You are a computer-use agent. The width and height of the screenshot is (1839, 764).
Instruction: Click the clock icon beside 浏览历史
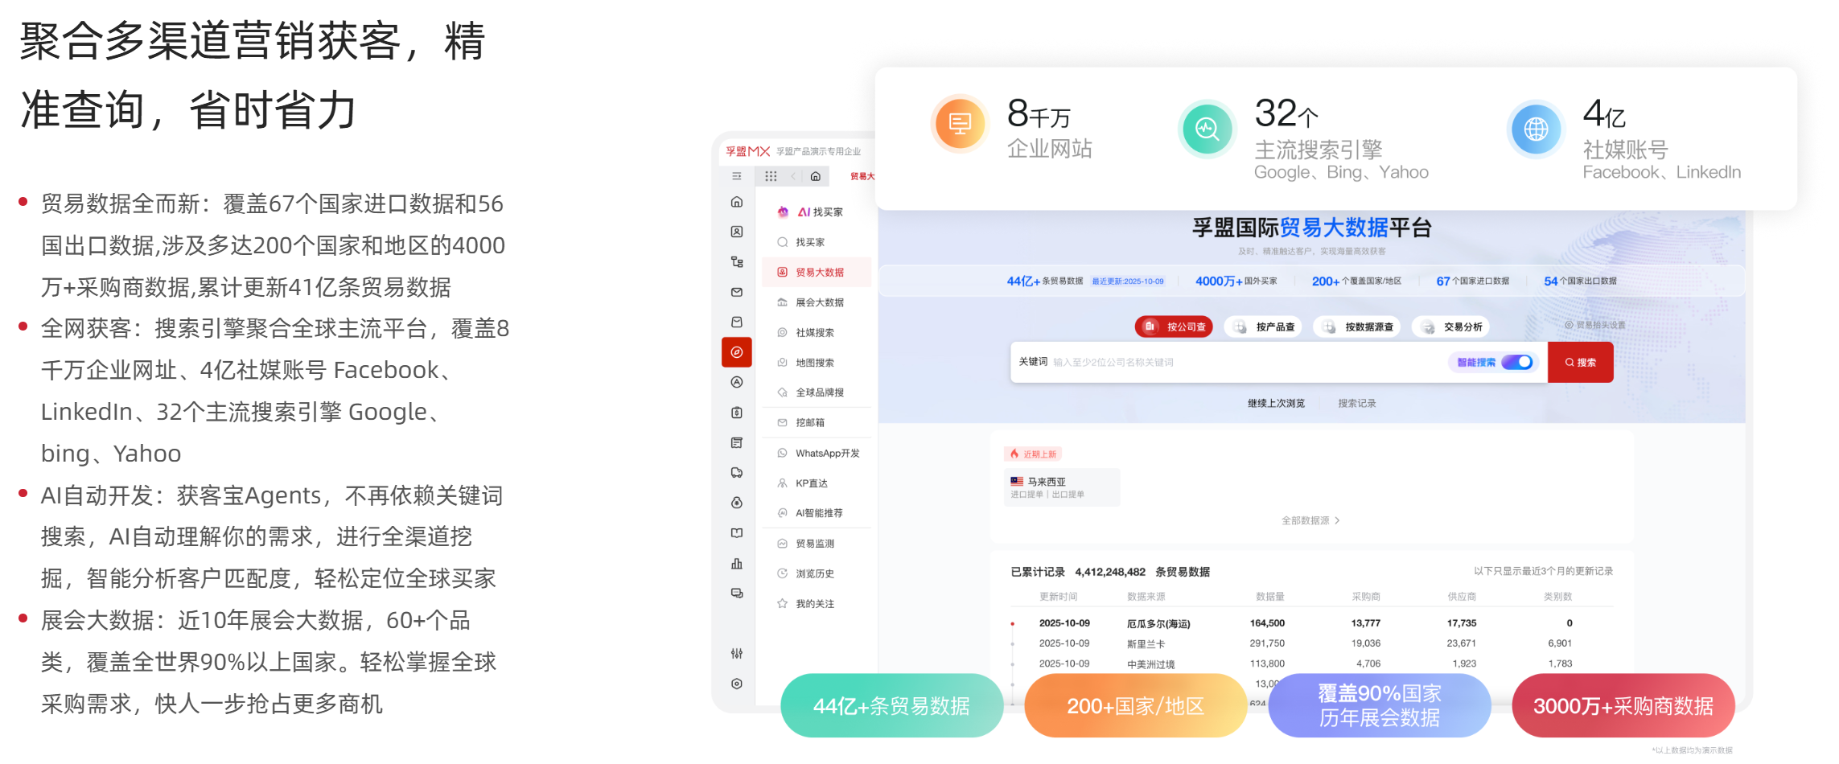coord(782,573)
